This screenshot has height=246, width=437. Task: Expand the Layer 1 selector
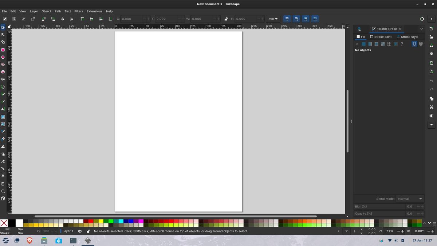click(68, 231)
